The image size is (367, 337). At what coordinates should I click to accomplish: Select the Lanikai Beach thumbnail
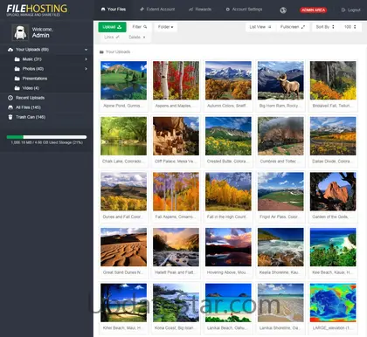click(x=228, y=303)
